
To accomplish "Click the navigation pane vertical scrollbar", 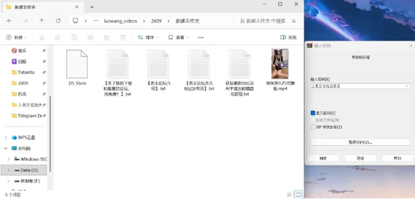I will [50, 134].
